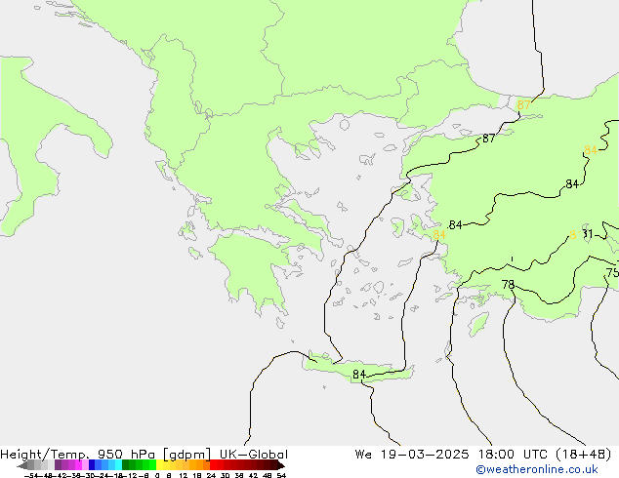Viewport: 619px width, 478px height.
Task: Select the bright red swatch in color scale
Action: tap(213, 464)
